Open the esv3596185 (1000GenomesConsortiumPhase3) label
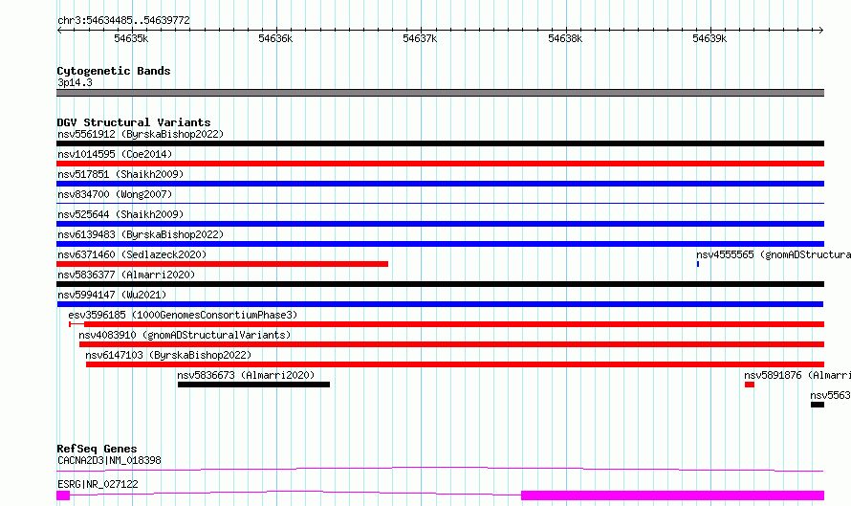The width and height of the screenshot is (851, 506). (183, 315)
